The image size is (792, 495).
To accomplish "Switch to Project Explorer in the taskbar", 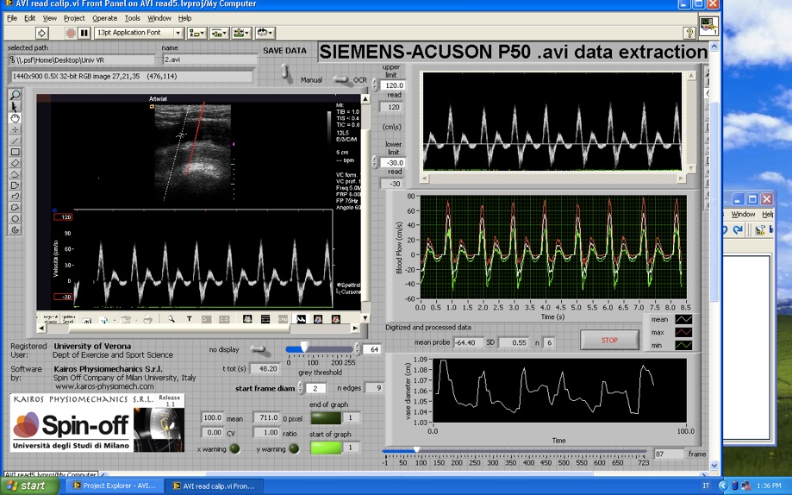I will coord(115,486).
